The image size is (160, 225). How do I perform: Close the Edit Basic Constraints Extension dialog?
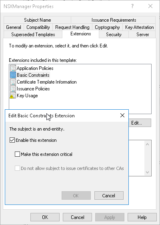[x=122, y=116]
